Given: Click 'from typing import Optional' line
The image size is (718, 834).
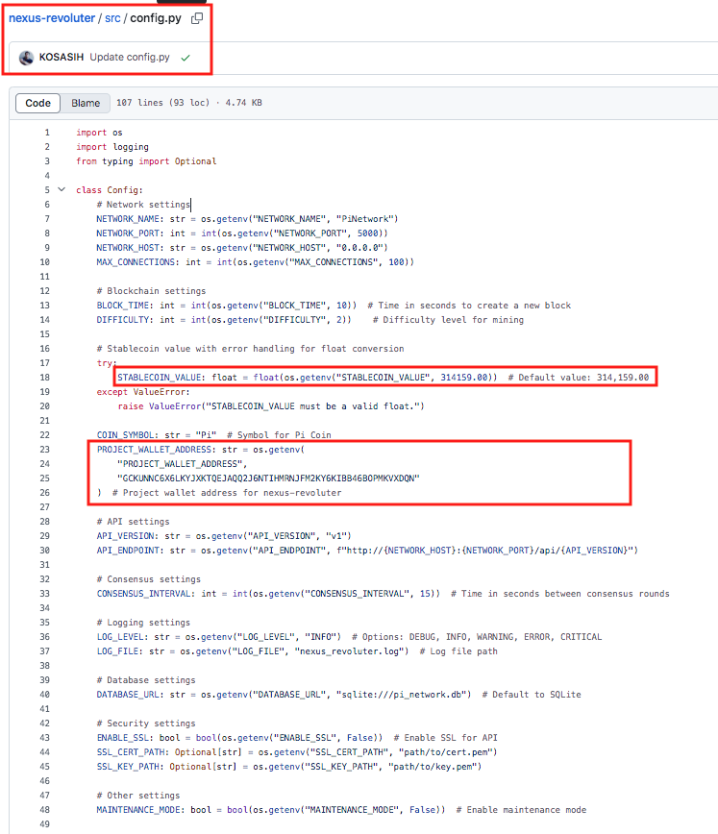Looking at the screenshot, I should click(x=146, y=161).
